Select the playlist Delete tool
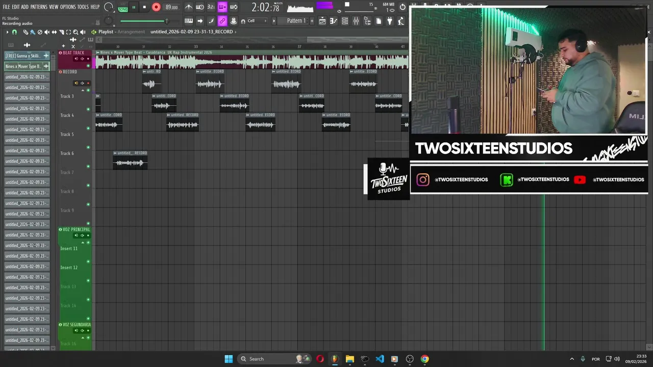The height and width of the screenshot is (367, 653). point(40,32)
